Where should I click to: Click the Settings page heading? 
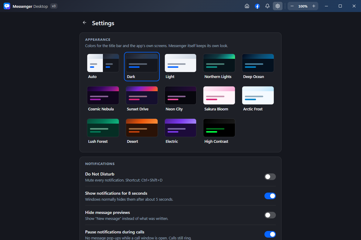[x=103, y=23]
